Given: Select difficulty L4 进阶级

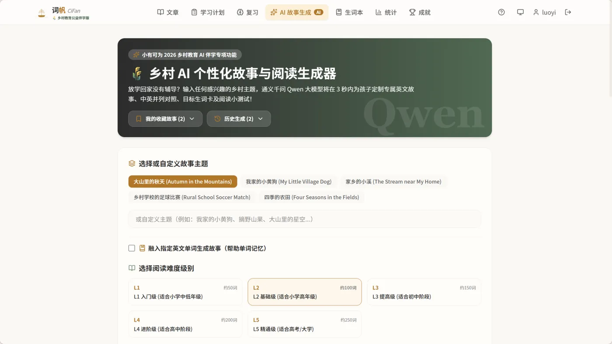Looking at the screenshot, I should point(185,324).
